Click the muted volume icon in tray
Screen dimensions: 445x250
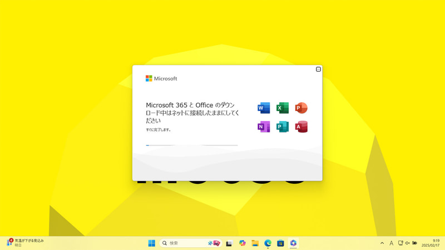click(x=407, y=243)
